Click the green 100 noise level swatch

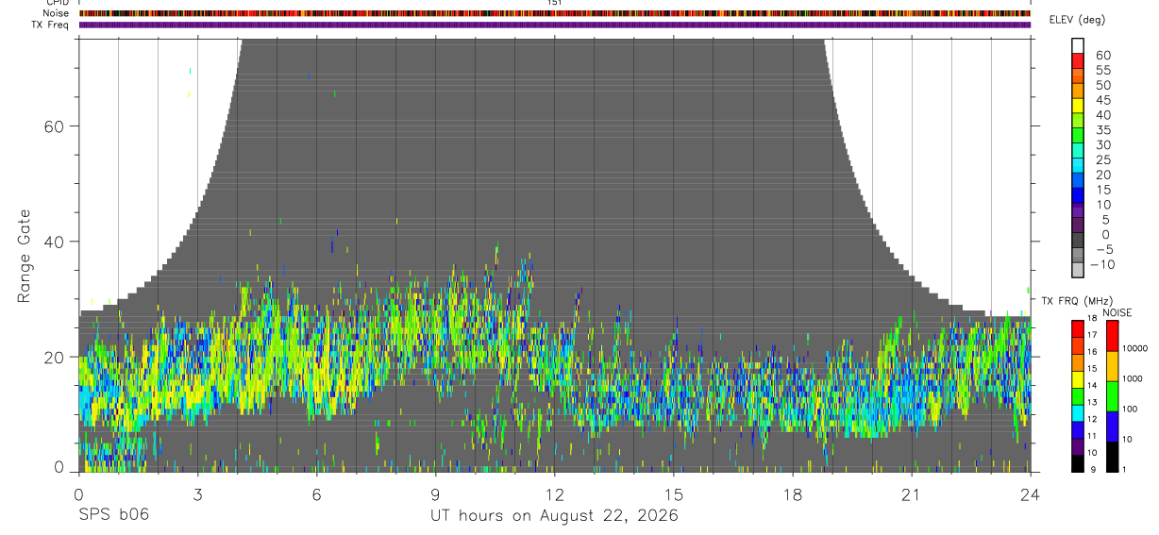coord(1111,396)
